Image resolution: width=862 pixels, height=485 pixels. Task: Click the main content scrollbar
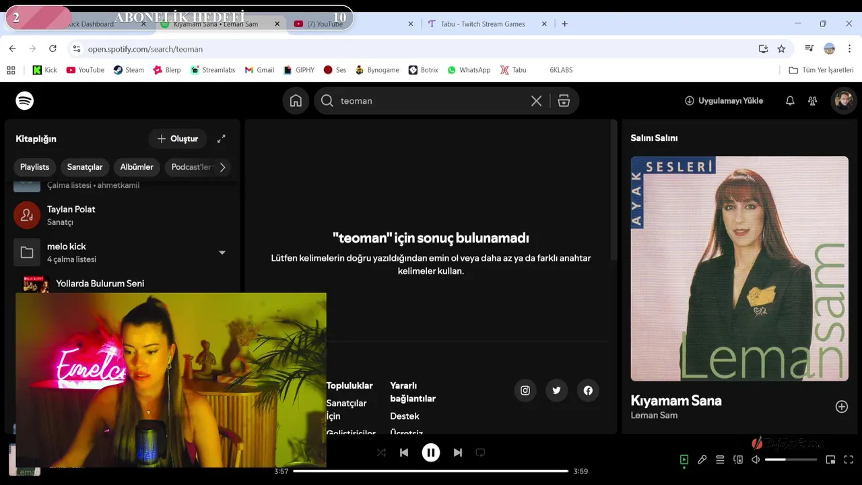[x=613, y=190]
